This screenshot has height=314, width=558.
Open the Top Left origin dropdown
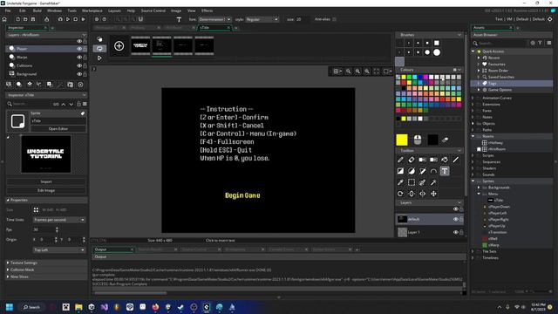59,250
